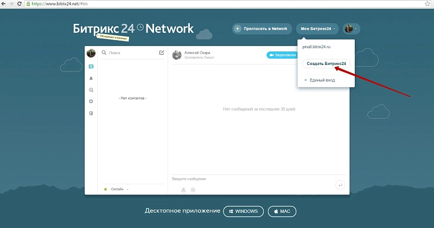
Task: Download the Windows desktop app
Action: (x=244, y=211)
